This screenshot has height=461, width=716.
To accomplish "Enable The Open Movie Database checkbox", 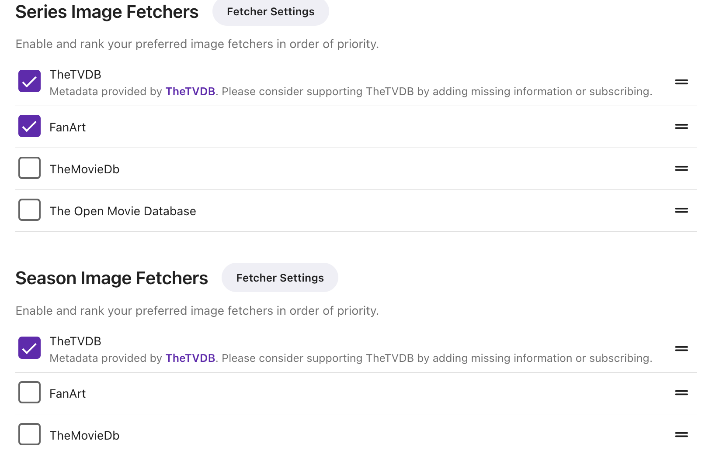I will pos(29,210).
